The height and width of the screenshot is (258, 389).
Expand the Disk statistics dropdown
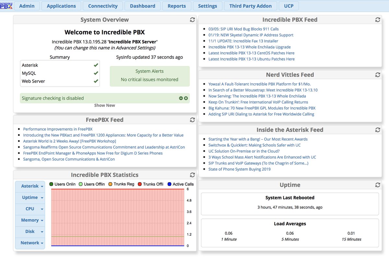30,232
